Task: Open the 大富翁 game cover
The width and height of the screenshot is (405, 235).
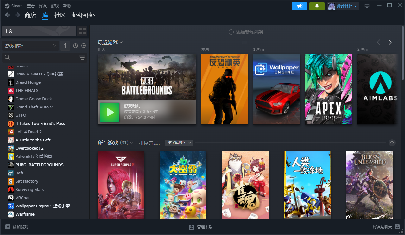Action: 183,185
